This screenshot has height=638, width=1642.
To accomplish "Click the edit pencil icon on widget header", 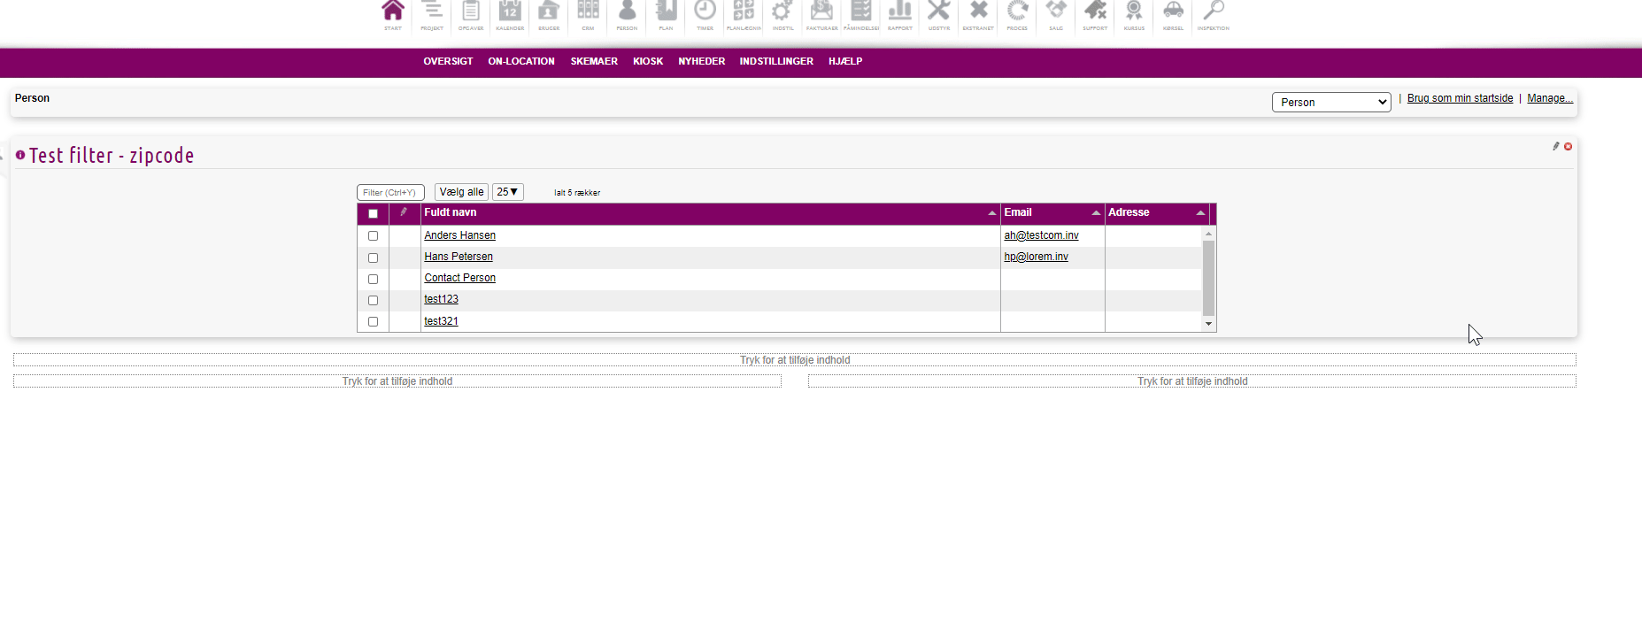I will click(1555, 147).
